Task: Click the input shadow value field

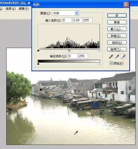Action: point(67,20)
